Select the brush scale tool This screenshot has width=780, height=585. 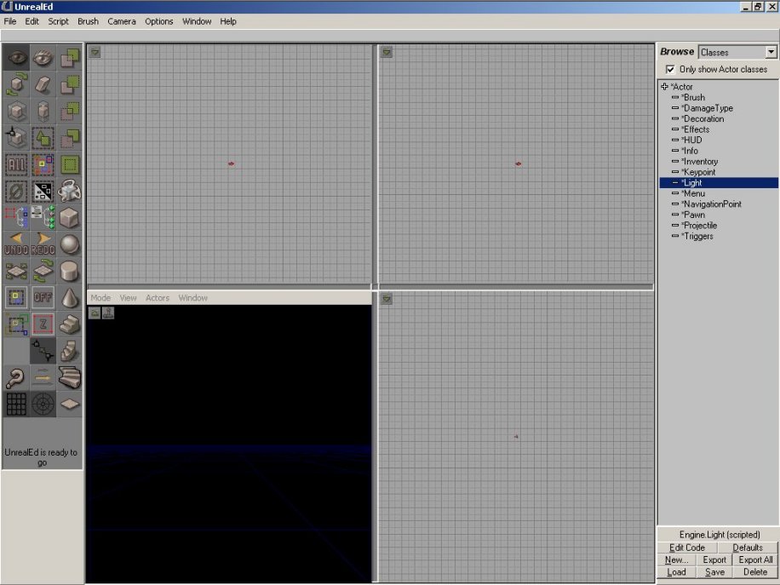[x=16, y=111]
